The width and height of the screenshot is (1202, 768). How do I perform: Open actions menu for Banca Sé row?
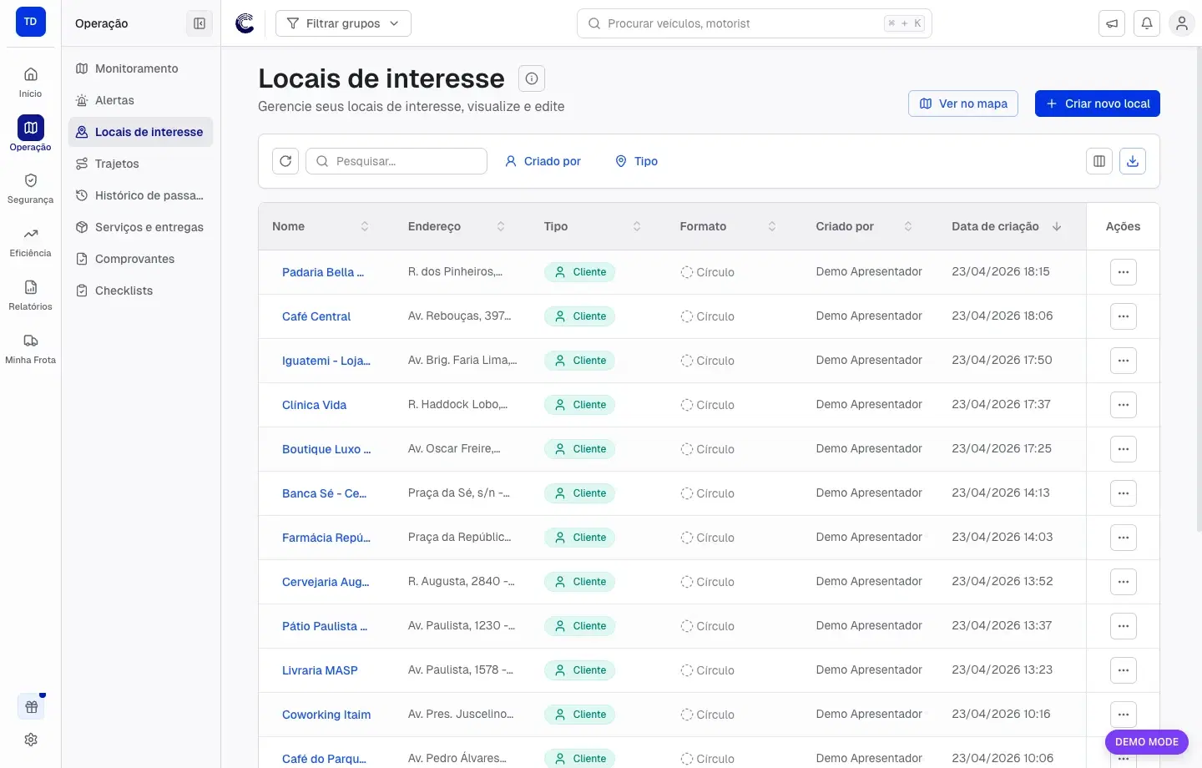[1124, 493]
